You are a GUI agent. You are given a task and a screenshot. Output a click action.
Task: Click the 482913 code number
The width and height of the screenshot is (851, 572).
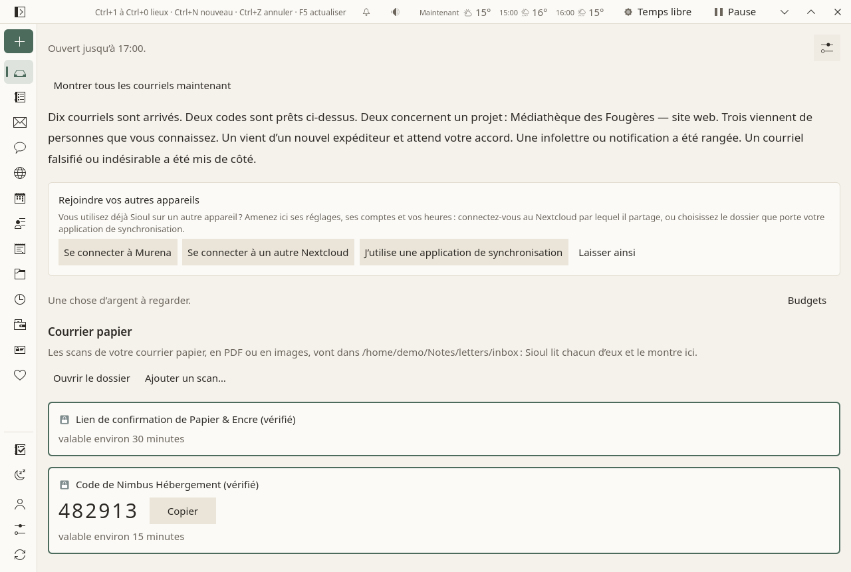pos(98,511)
